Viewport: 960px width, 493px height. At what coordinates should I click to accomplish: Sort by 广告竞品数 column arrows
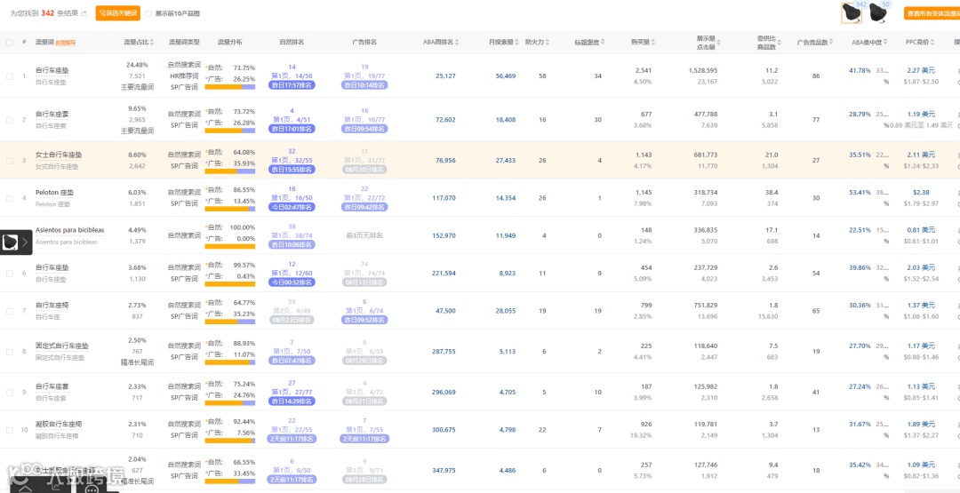coord(831,43)
